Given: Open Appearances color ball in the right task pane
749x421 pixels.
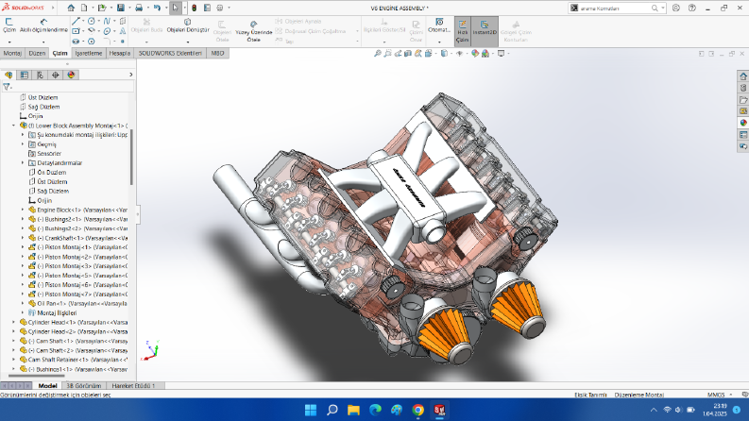Looking at the screenshot, I should click(743, 123).
